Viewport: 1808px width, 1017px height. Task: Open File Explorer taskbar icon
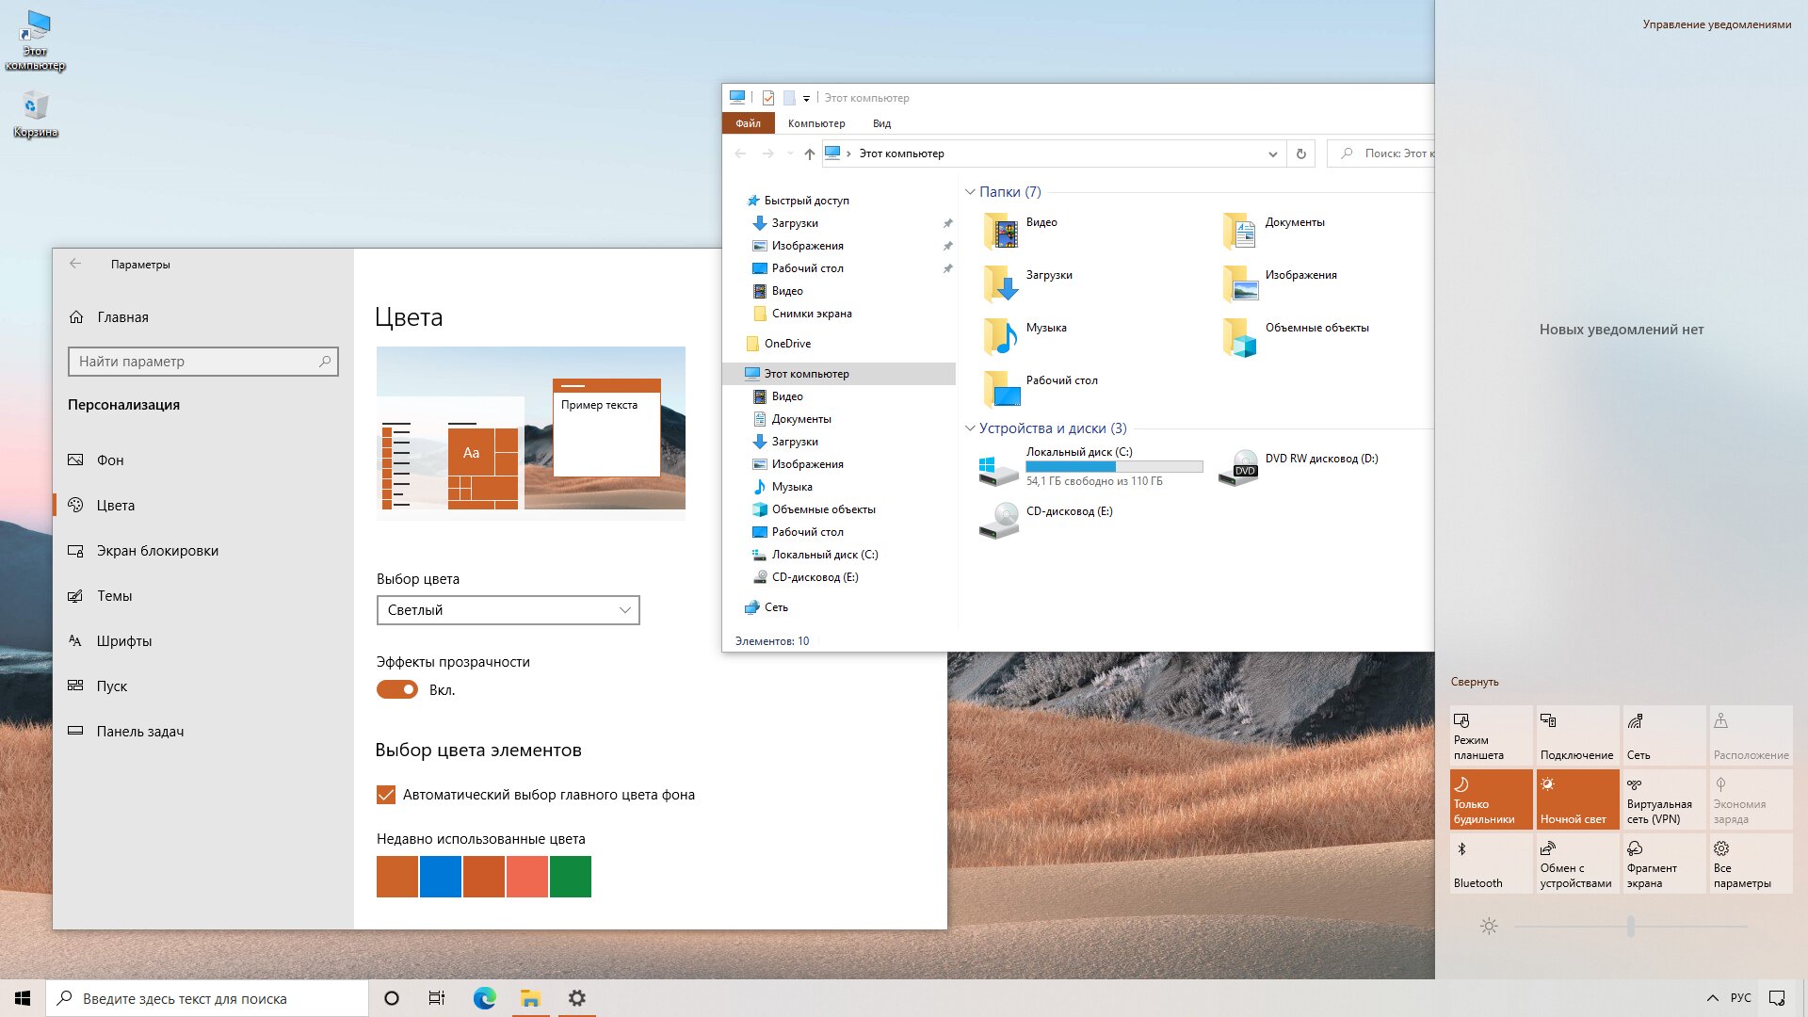pos(530,998)
